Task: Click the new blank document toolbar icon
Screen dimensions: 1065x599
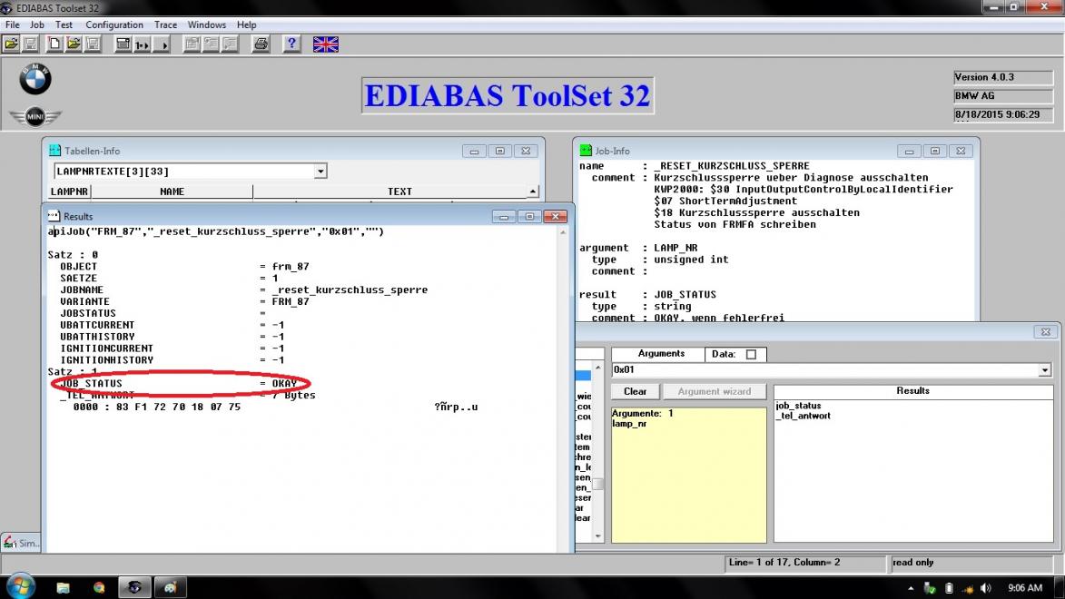Action: [54, 44]
